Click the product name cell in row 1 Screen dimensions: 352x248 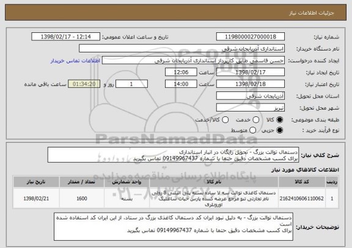(x=214, y=199)
